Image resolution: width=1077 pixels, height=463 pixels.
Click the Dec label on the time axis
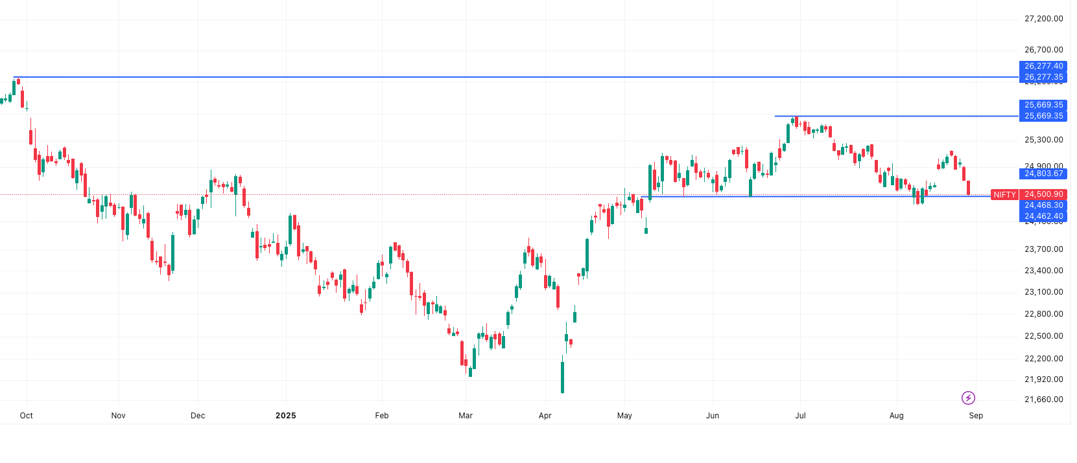[x=198, y=416]
